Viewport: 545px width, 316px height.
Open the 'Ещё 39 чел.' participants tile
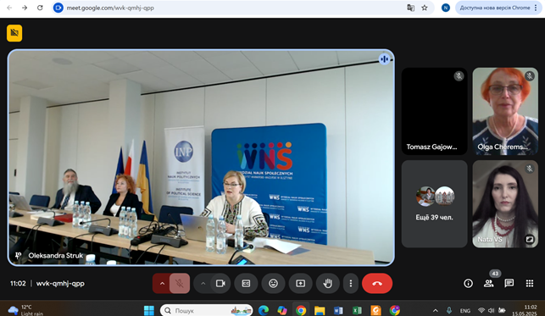pos(434,204)
